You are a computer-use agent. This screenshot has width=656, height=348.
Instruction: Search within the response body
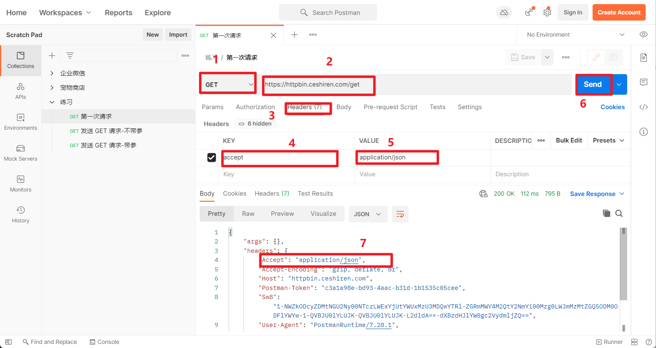pos(619,213)
